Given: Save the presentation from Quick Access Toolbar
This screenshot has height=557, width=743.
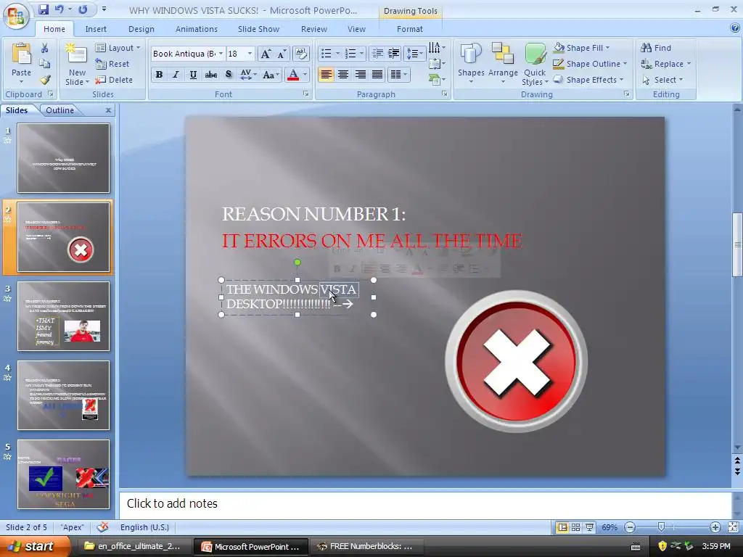Looking at the screenshot, I should pos(43,9).
